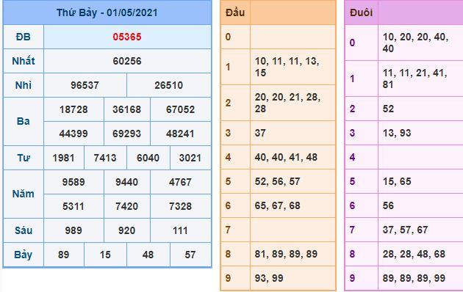
Task: Select fifth prize number 7420
Action: coord(126,206)
